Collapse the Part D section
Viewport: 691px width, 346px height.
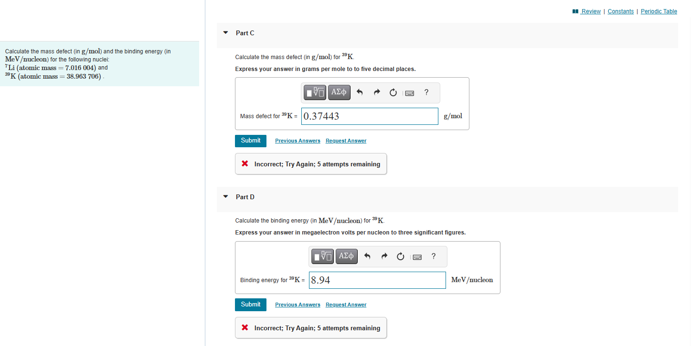coord(225,196)
